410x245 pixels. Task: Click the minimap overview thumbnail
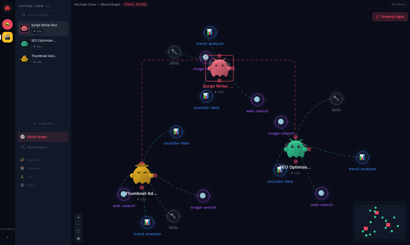[x=380, y=222]
